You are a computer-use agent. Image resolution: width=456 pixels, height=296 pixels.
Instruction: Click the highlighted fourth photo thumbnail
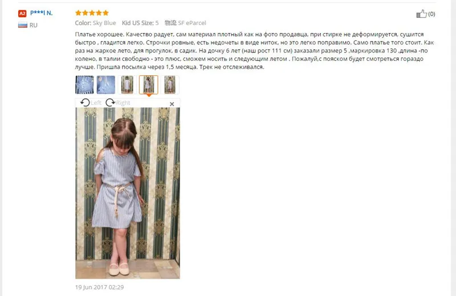coord(149,84)
